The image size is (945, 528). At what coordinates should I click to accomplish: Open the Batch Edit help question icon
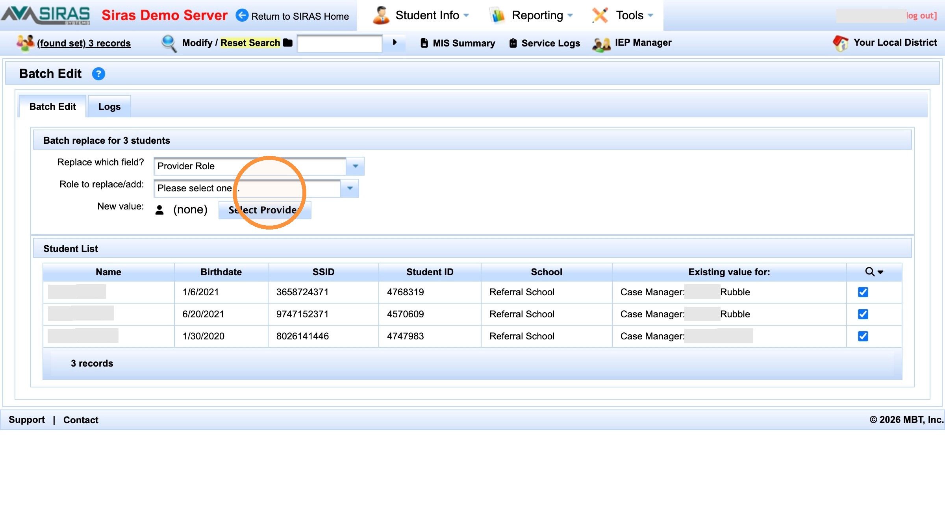[x=98, y=74]
